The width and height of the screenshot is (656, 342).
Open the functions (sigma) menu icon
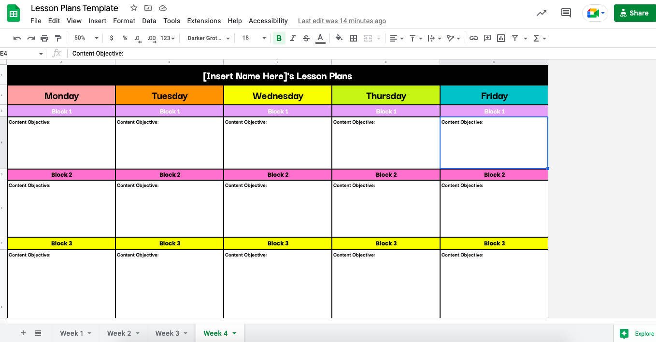click(x=537, y=38)
